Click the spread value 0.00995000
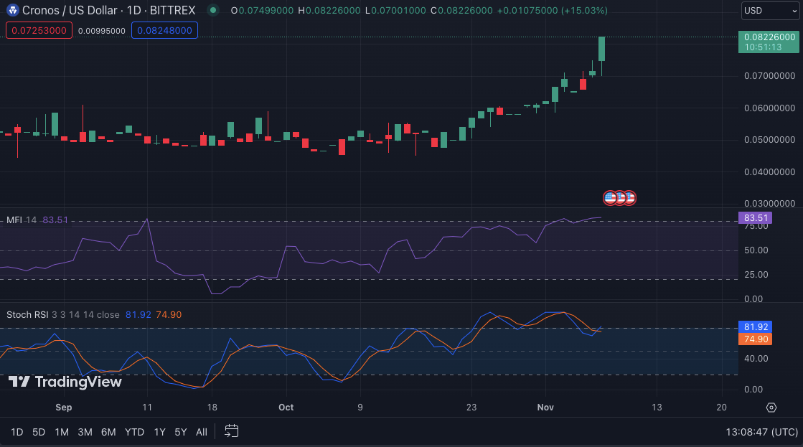This screenshot has width=803, height=447. (x=102, y=31)
